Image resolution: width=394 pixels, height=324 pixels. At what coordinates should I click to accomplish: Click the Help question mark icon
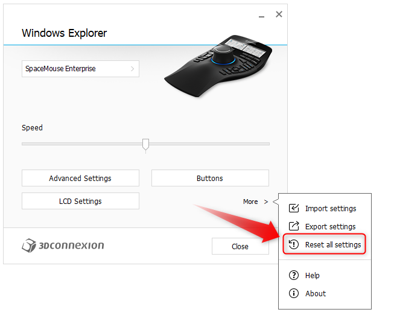tap(293, 275)
